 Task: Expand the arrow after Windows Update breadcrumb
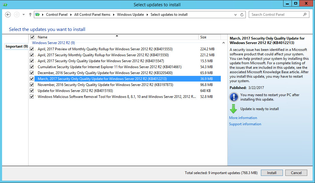coord(147,15)
